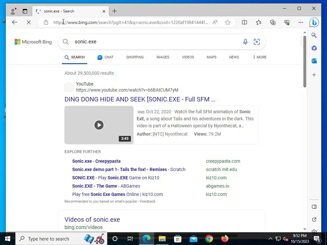Add this page to favorites star
Screen dimensions: 327x245
[228, 22]
